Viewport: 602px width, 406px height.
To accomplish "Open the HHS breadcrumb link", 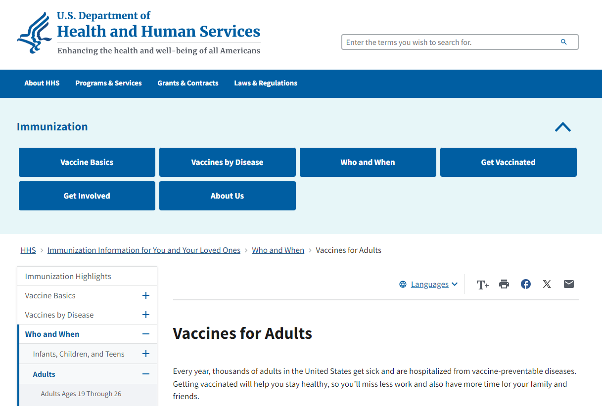I will [x=28, y=250].
